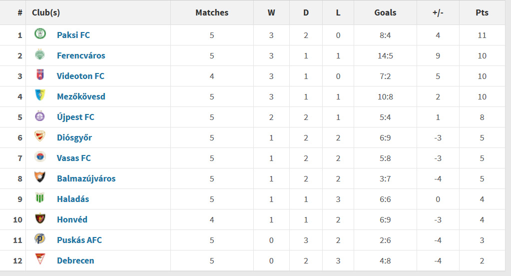Open the Debrecen club link
Image resolution: width=511 pixels, height=276 pixels.
pos(75,260)
